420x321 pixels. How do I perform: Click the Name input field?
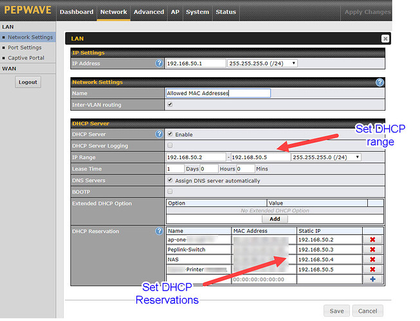217,93
